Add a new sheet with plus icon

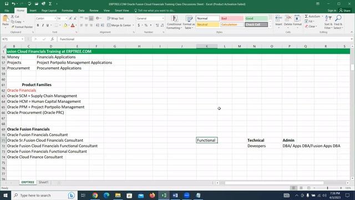pyautogui.click(x=59, y=182)
